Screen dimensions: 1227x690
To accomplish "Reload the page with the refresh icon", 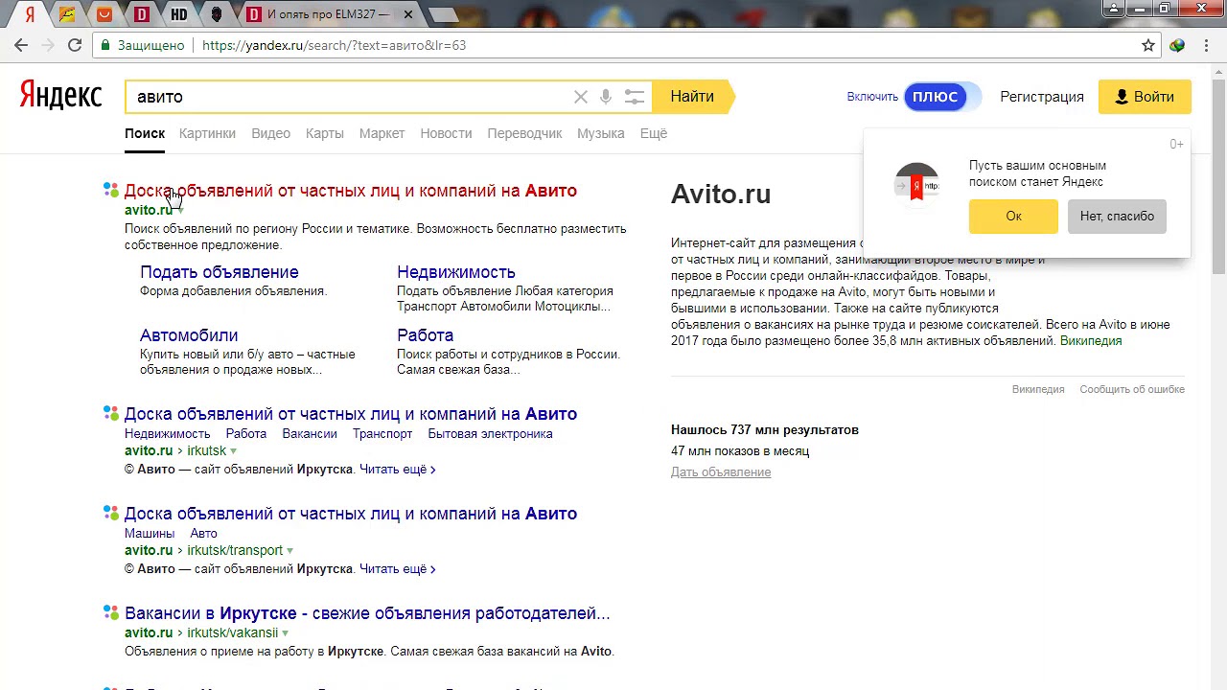I will (x=75, y=45).
